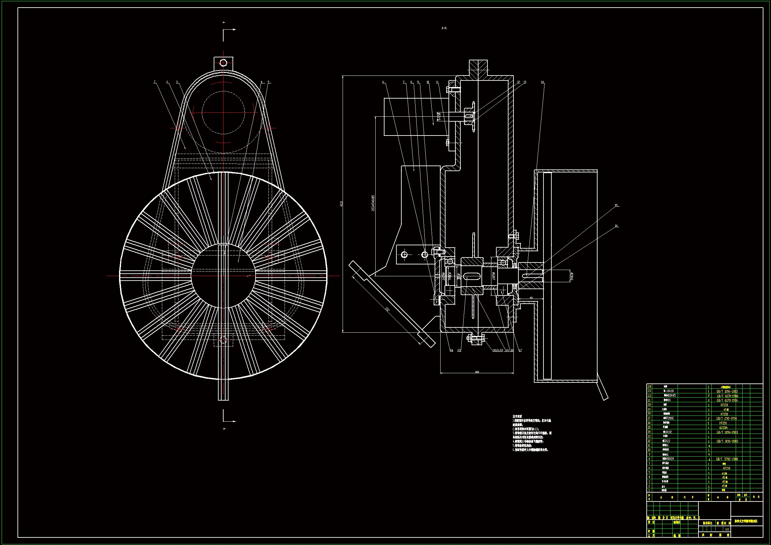This screenshot has height=545, width=771.
Task: Click the A-A section view label
Action: pos(444,29)
